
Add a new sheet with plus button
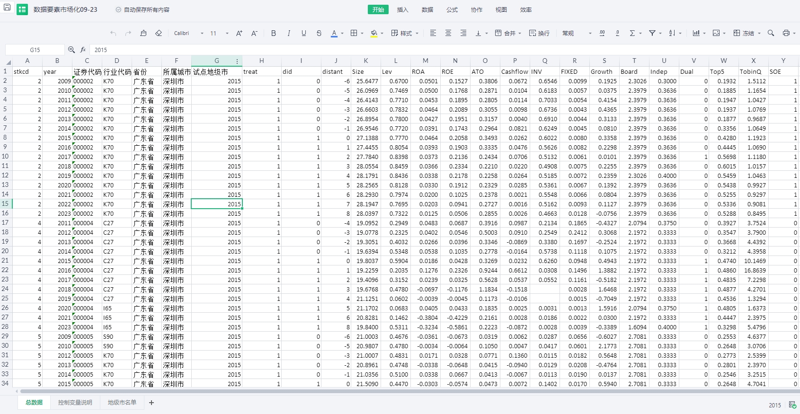(x=151, y=403)
